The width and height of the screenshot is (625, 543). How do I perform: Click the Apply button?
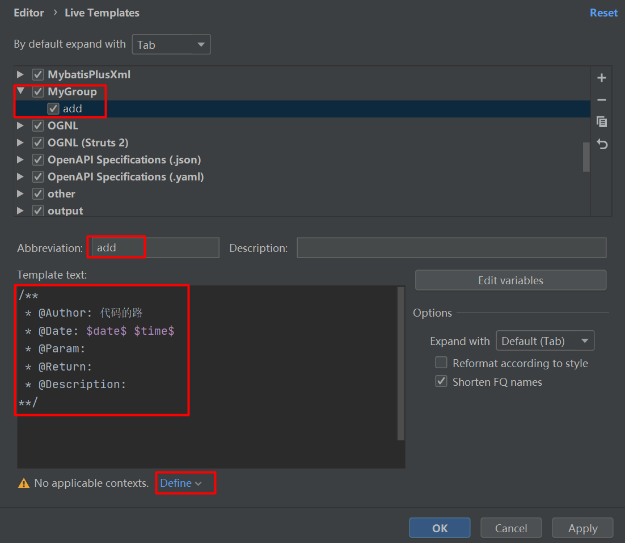[582, 528]
